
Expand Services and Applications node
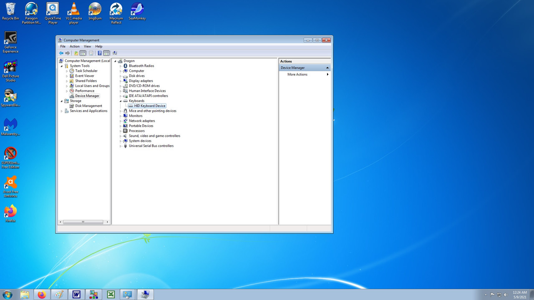click(62, 111)
